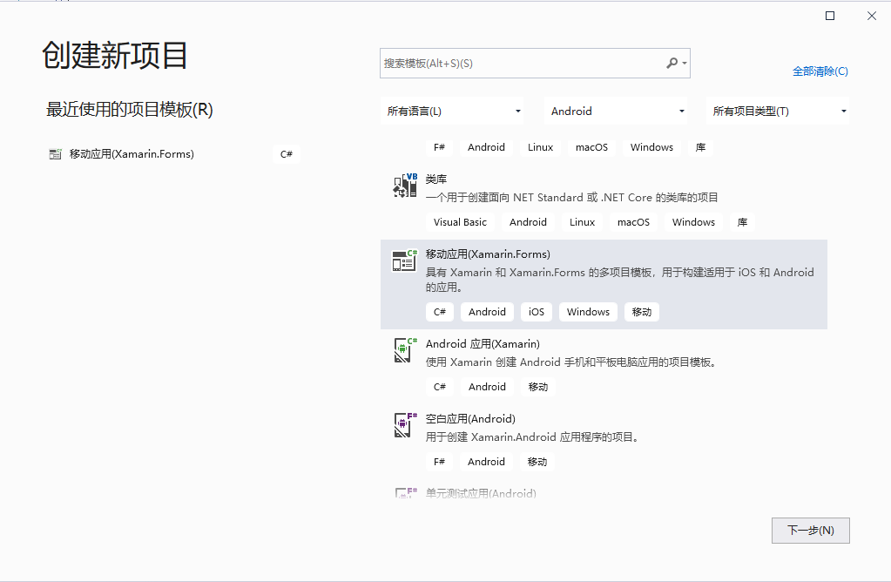Click the F# tag in top tag row

(x=439, y=147)
